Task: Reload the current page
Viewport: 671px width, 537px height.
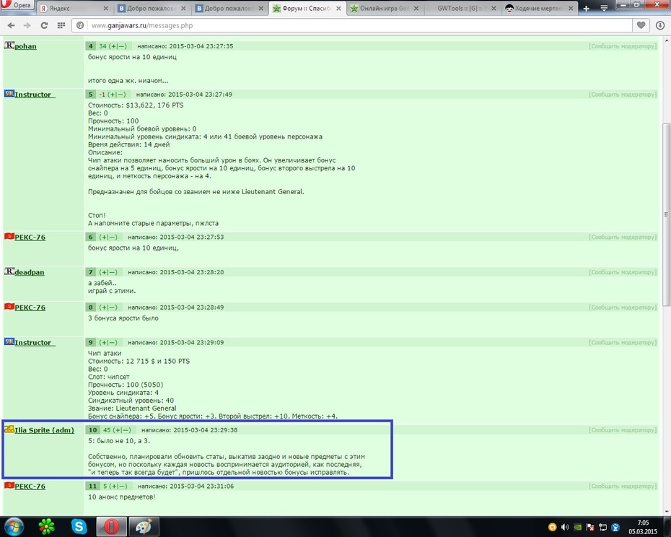Action: pos(44,26)
